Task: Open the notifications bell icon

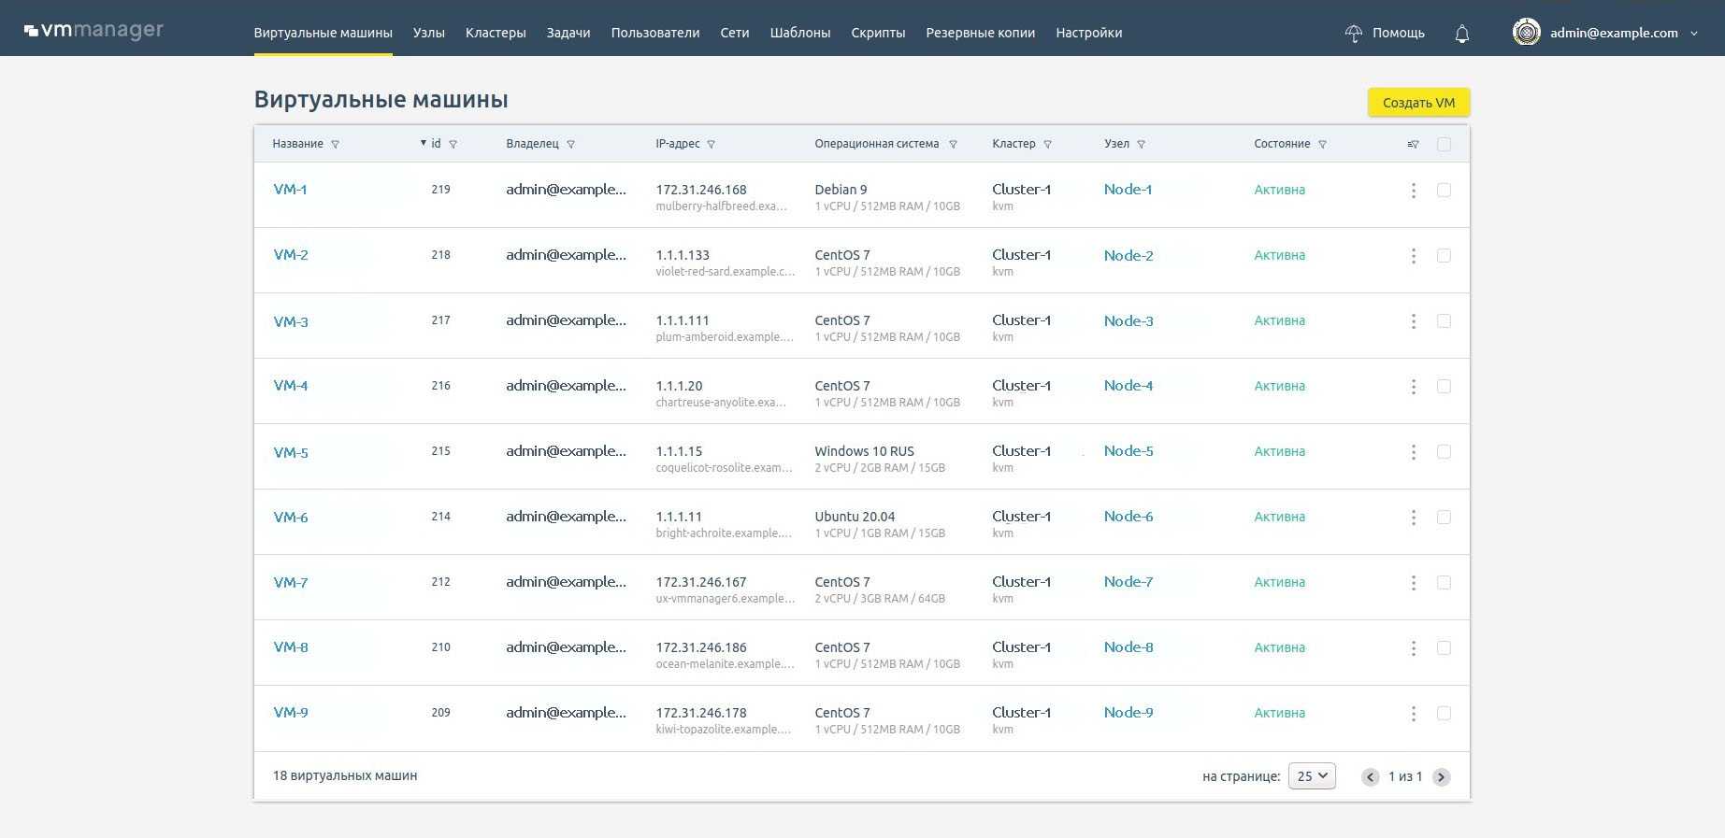Action: (x=1462, y=34)
